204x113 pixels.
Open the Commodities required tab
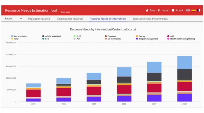pos(70,19)
